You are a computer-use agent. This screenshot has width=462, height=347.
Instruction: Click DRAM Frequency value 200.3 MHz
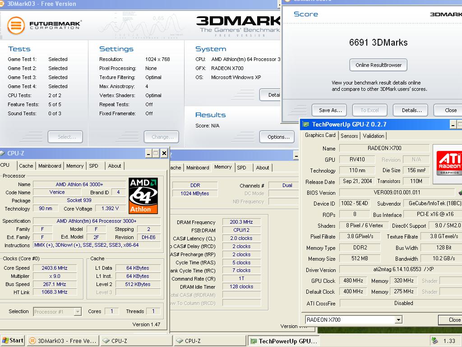241,222
